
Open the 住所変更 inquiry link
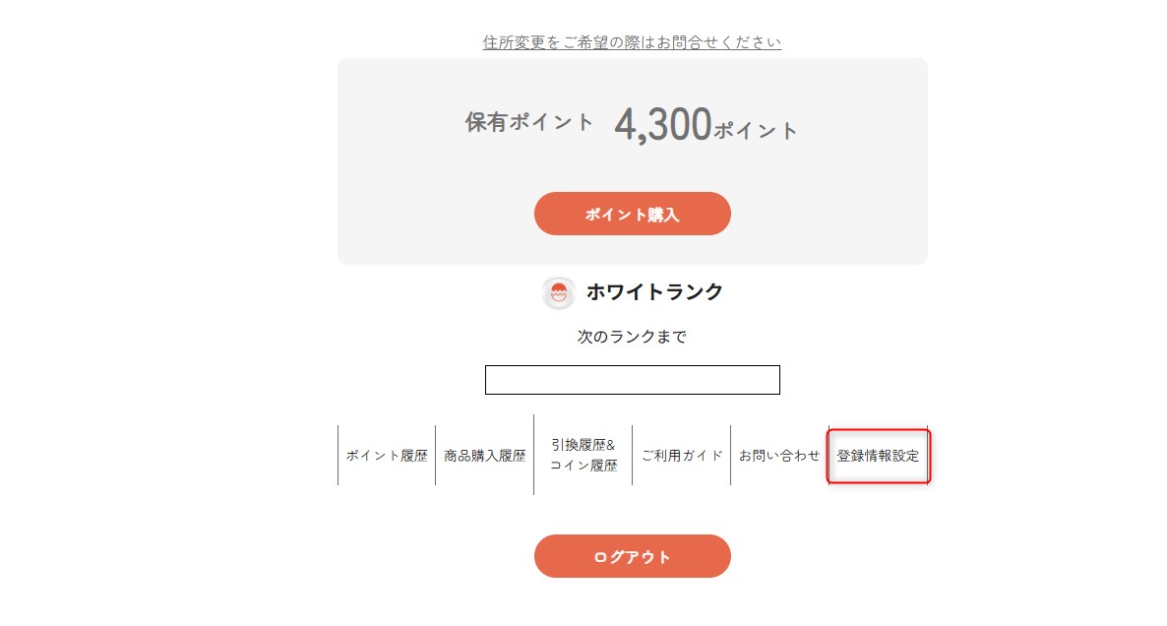point(632,42)
